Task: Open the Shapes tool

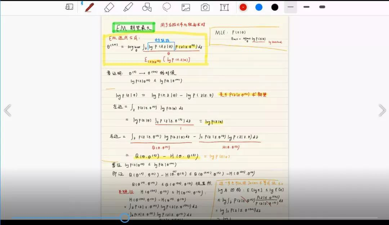Action: tap(147, 7)
